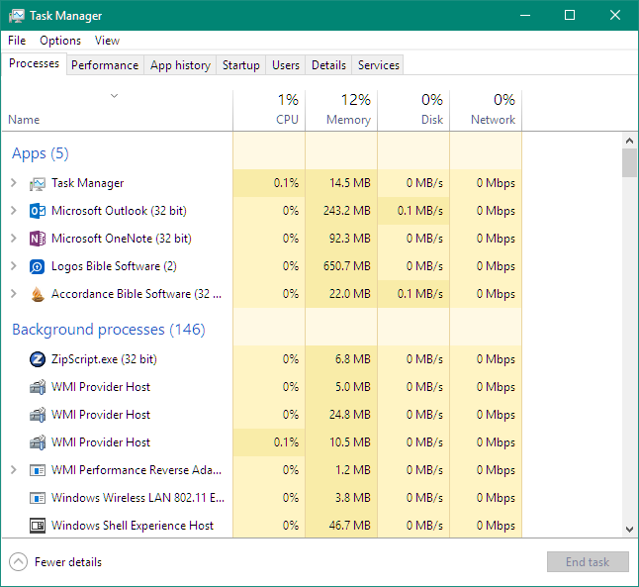
Task: Click the icon of the 5.0 MB WMI Provider Host
Action: click(38, 387)
